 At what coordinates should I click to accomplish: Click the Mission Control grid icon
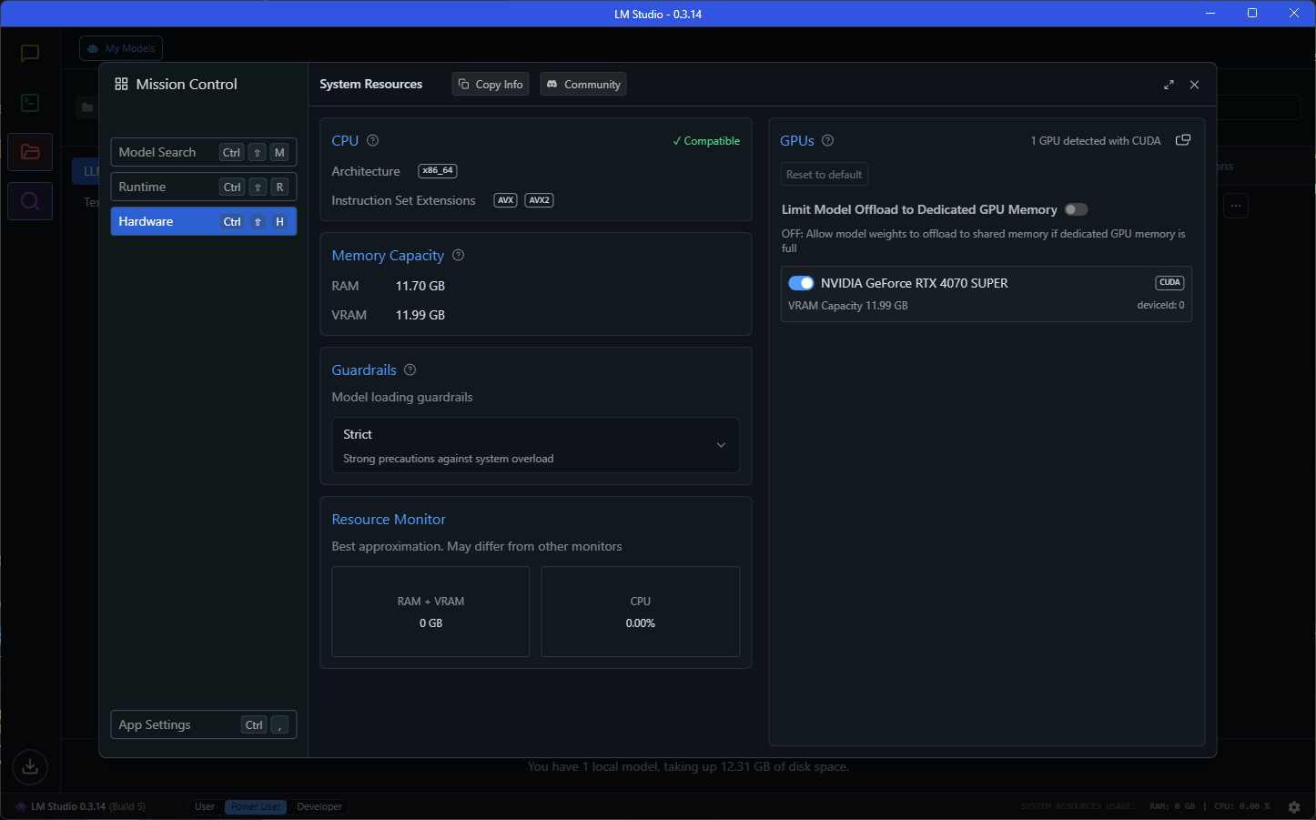coord(121,84)
